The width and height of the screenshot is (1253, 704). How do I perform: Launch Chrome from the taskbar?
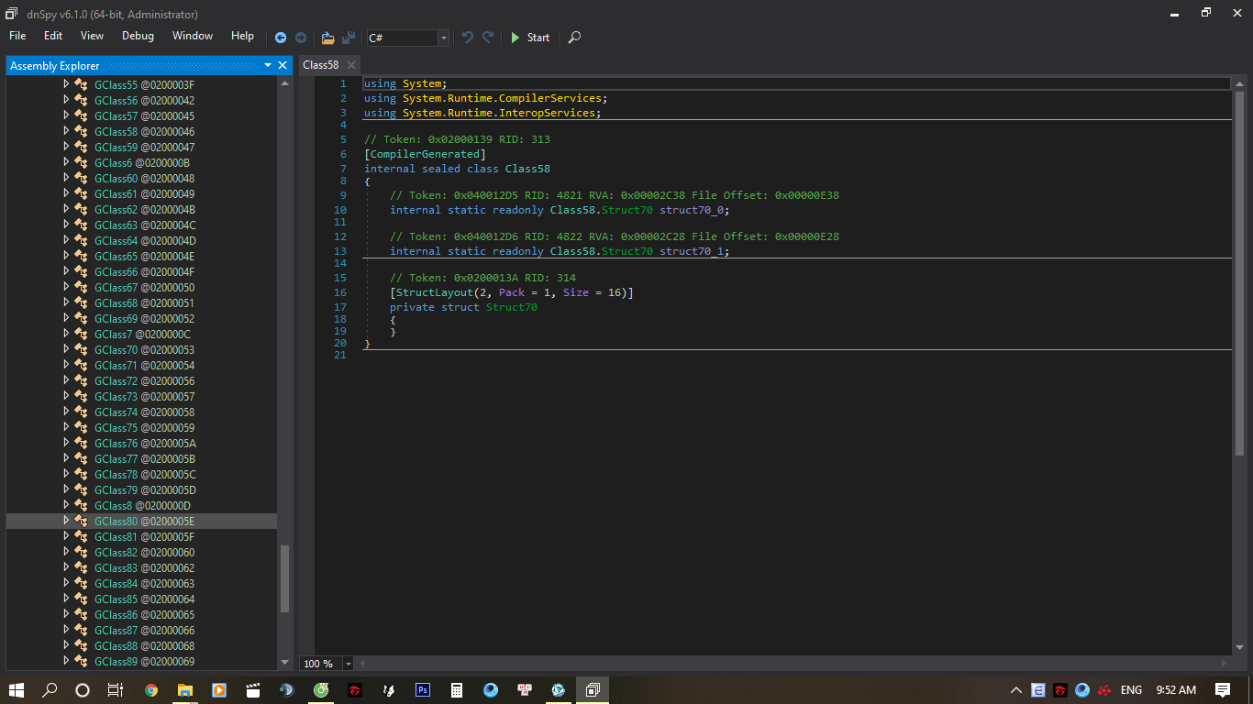pos(151,689)
